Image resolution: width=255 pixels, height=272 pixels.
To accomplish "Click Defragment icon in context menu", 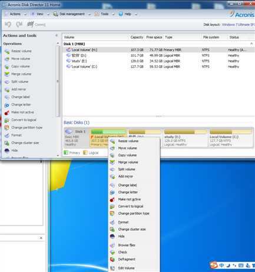I will 112,260.
